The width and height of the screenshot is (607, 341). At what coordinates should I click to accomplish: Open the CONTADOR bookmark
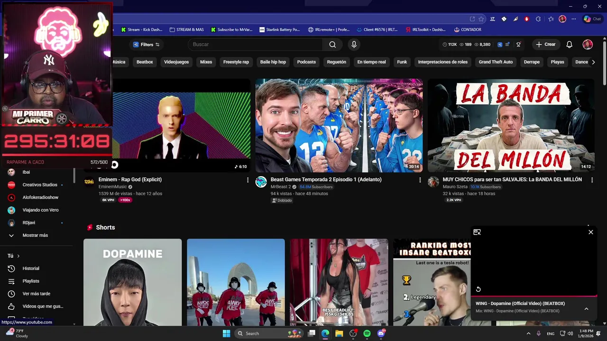pos(468,29)
